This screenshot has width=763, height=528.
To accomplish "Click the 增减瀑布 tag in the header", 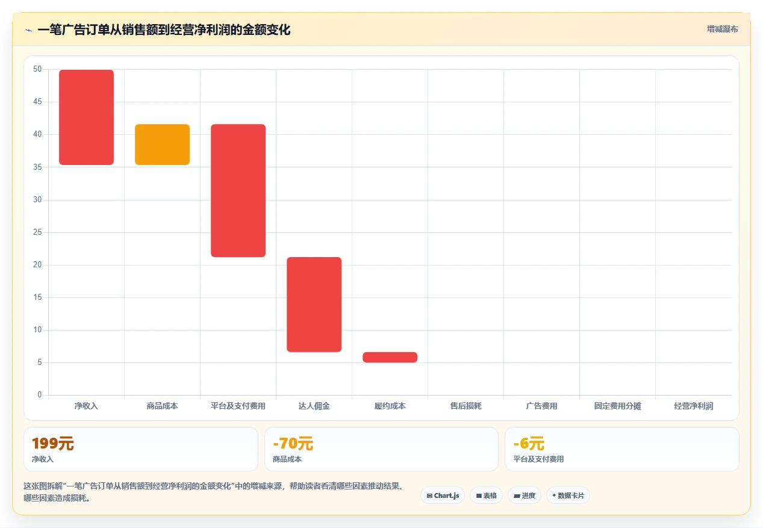I will tap(722, 29).
